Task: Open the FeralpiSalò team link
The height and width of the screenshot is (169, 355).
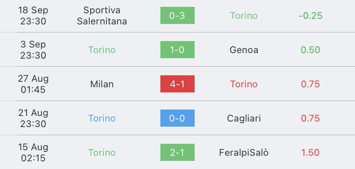Action: pyautogui.click(x=244, y=152)
